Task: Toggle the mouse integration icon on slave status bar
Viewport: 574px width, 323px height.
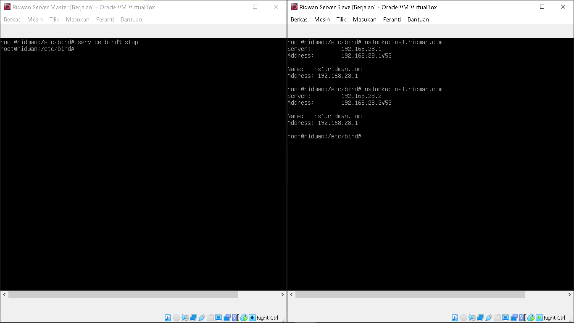Action: point(530,318)
